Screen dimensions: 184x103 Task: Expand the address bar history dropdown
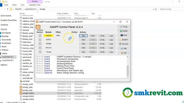(x=153, y=9)
